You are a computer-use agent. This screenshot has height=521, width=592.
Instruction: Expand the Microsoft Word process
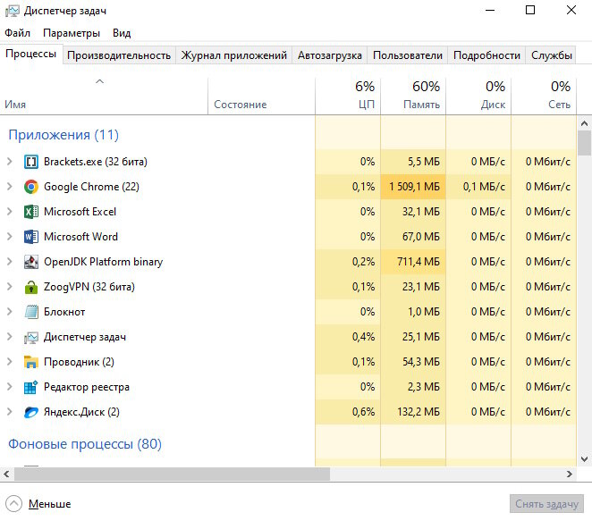point(10,237)
